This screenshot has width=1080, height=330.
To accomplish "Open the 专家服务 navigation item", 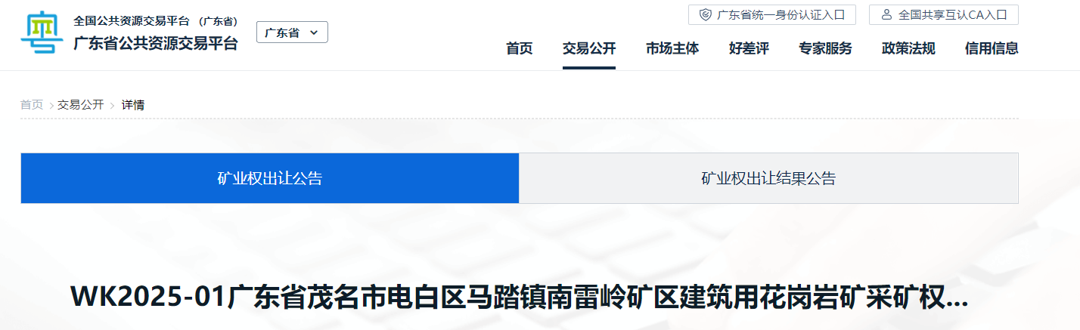I will (x=825, y=48).
